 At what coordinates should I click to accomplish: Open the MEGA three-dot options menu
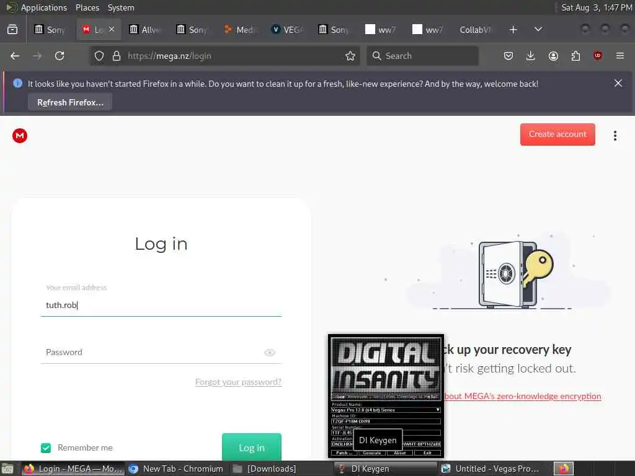(615, 136)
